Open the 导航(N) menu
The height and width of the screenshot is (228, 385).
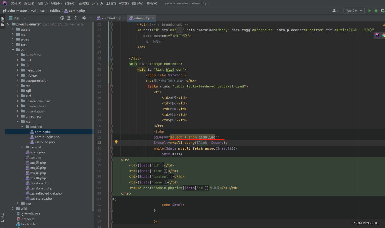coord(56,4)
